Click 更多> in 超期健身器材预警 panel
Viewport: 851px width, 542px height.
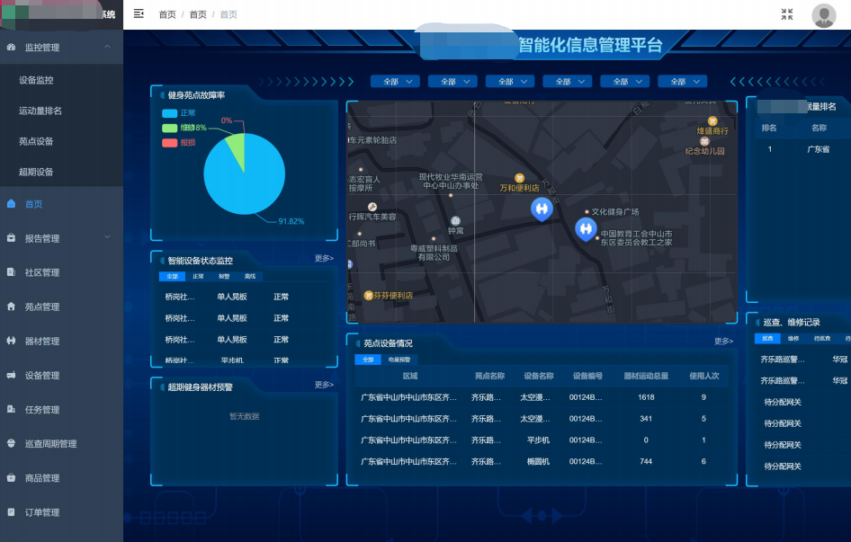pyautogui.click(x=324, y=385)
